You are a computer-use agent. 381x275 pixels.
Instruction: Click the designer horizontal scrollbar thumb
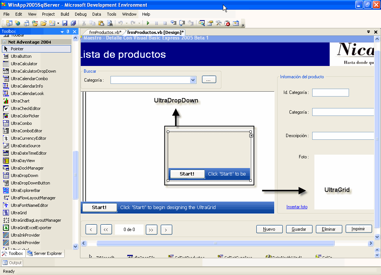pos(215,243)
